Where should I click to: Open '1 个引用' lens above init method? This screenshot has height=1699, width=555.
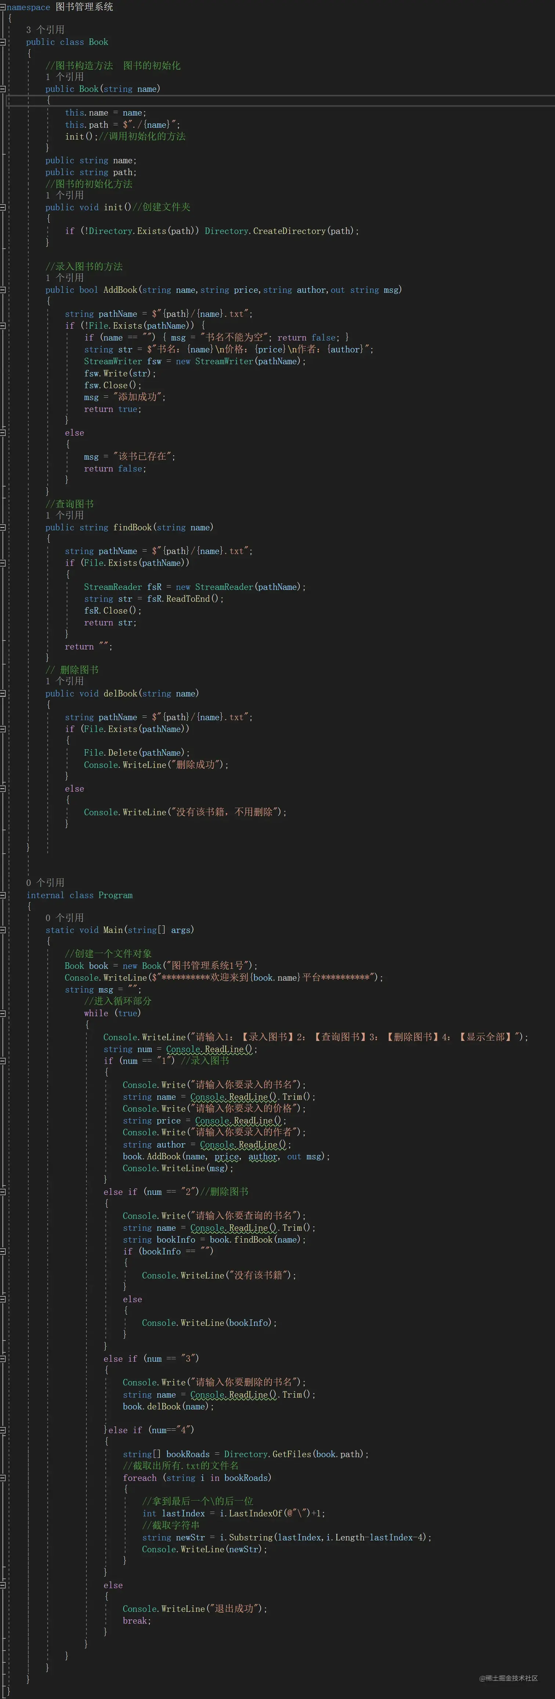coord(65,195)
